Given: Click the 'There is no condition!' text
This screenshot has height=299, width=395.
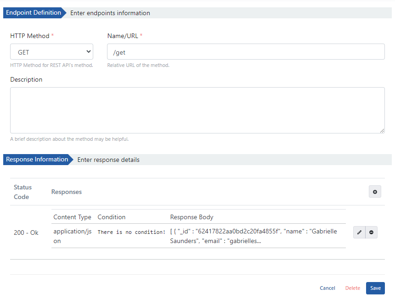Looking at the screenshot, I should (x=131, y=232).
